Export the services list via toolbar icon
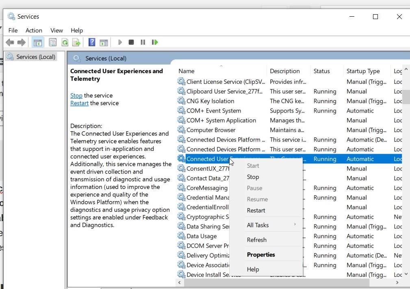The width and height of the screenshot is (410, 289). click(x=76, y=42)
